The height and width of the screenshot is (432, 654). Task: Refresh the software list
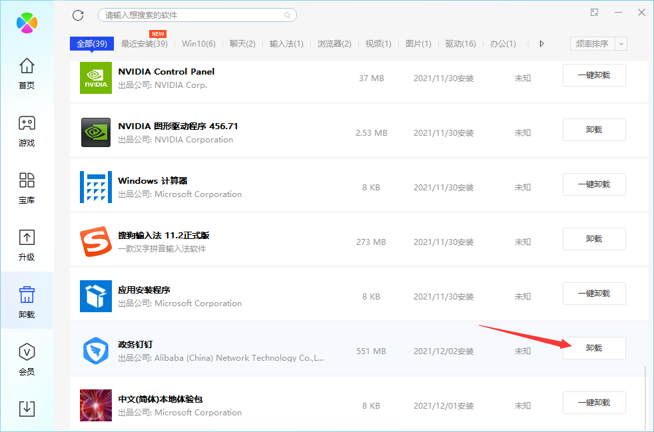78,15
